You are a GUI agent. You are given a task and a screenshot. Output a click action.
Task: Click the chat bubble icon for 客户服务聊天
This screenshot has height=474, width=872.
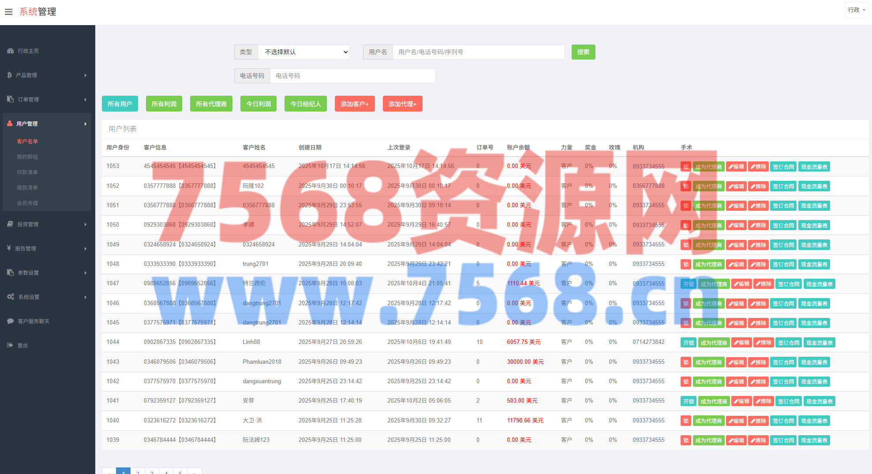tap(10, 321)
